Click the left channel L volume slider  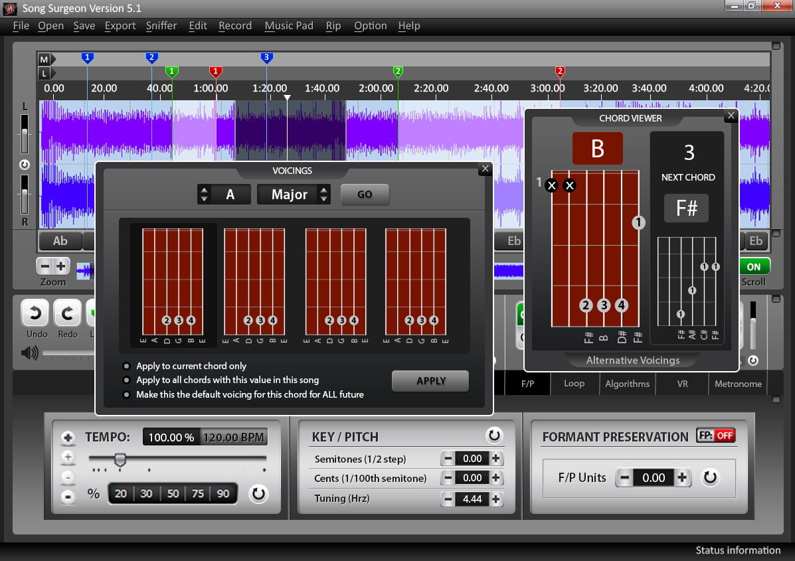coord(25,134)
